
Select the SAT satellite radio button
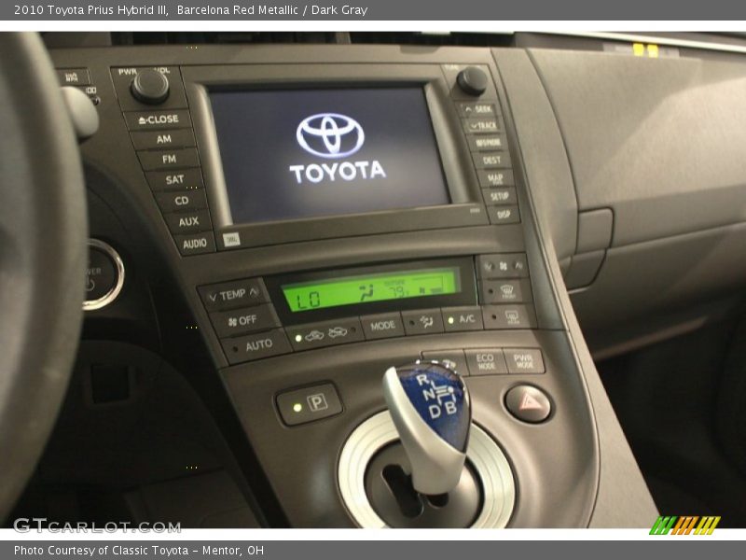pyautogui.click(x=174, y=179)
